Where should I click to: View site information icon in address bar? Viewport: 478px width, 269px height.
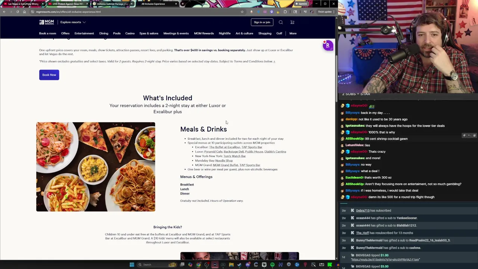click(32, 12)
